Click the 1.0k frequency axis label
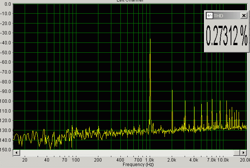 point(150,160)
